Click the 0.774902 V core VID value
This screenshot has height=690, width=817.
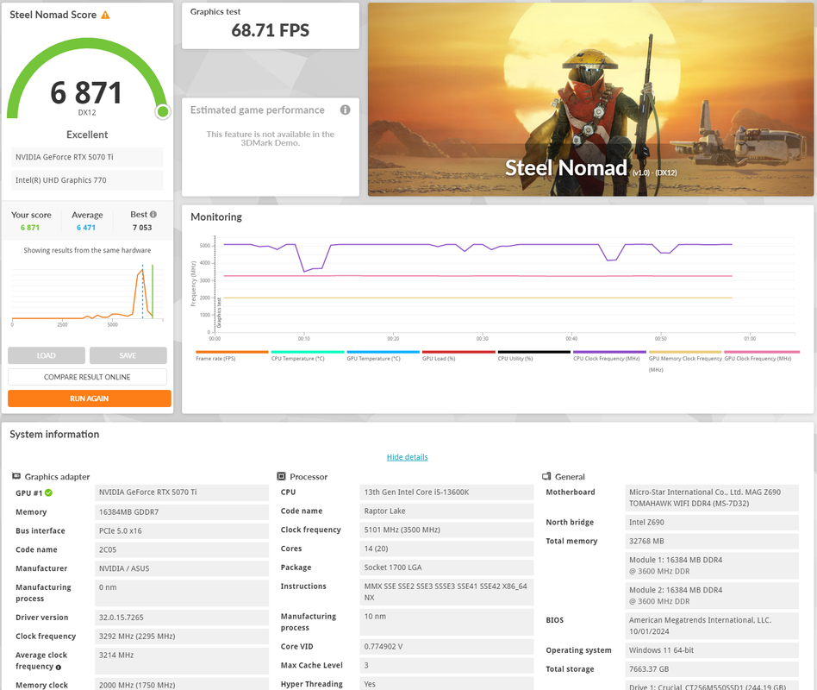[446, 647]
